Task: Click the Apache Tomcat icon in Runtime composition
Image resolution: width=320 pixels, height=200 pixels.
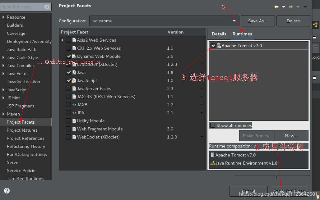Action: click(212, 155)
